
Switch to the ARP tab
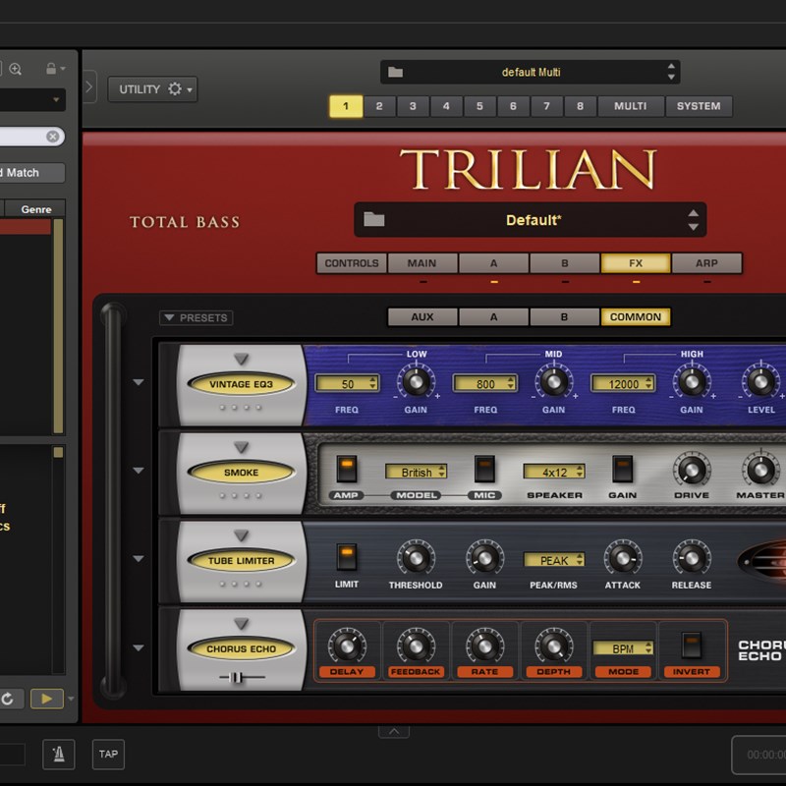706,262
